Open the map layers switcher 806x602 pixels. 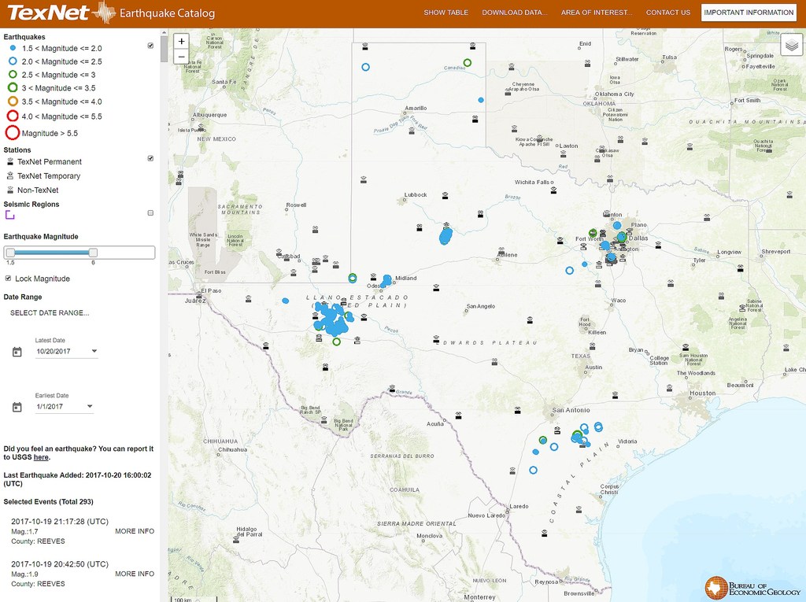pyautogui.click(x=790, y=45)
